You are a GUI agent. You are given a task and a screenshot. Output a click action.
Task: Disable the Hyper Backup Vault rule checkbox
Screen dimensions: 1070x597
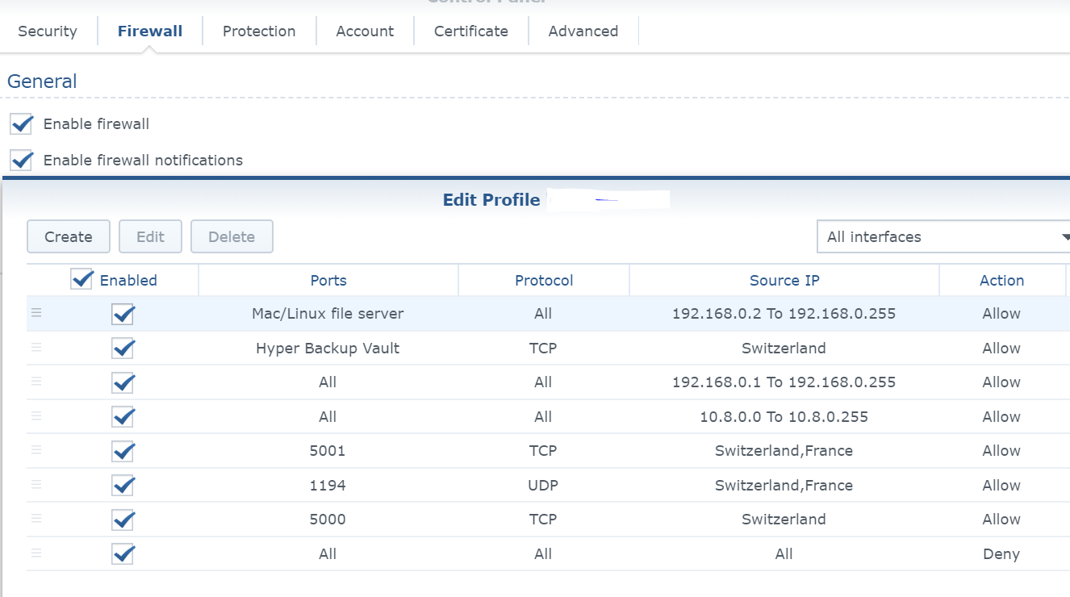coord(123,349)
